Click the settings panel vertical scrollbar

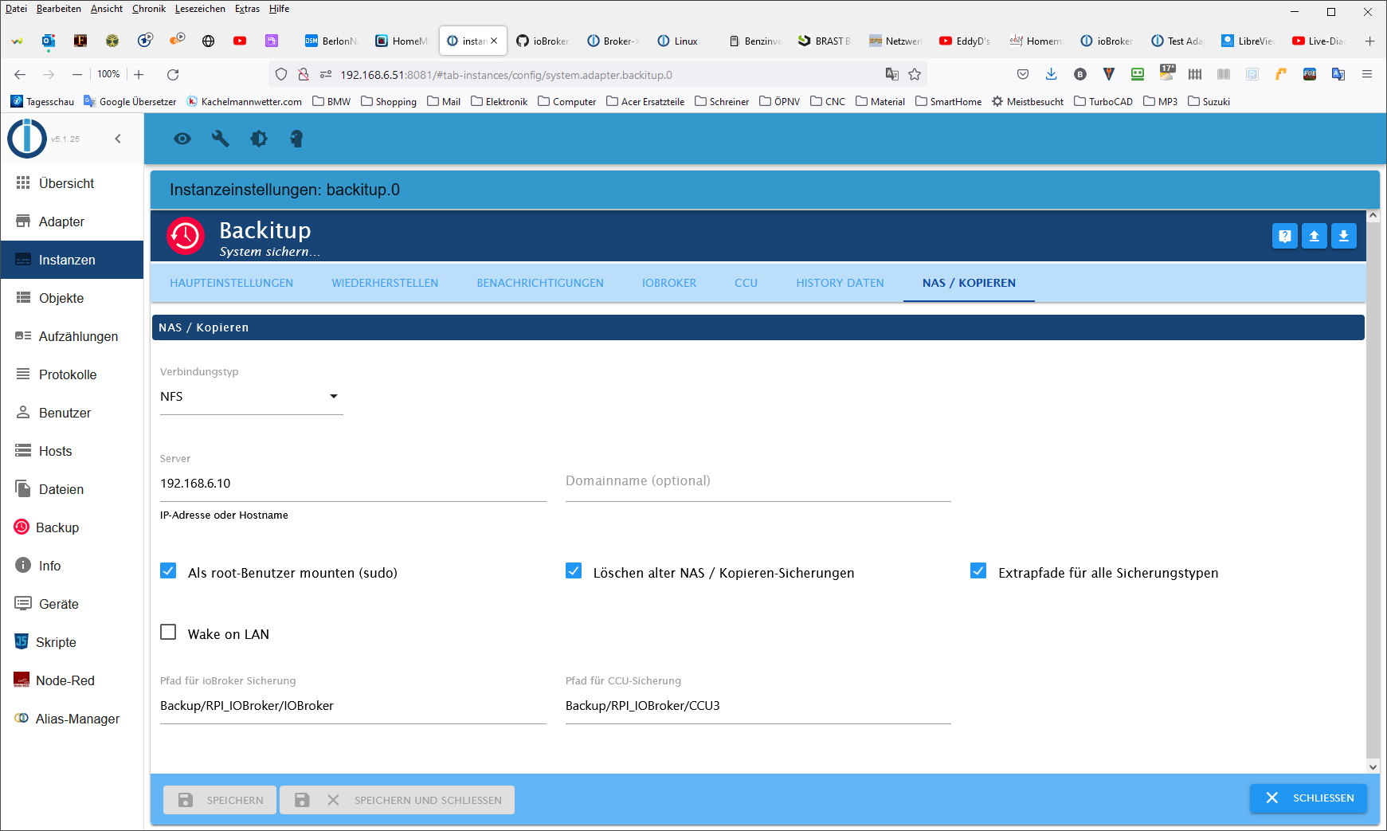[x=1373, y=490]
